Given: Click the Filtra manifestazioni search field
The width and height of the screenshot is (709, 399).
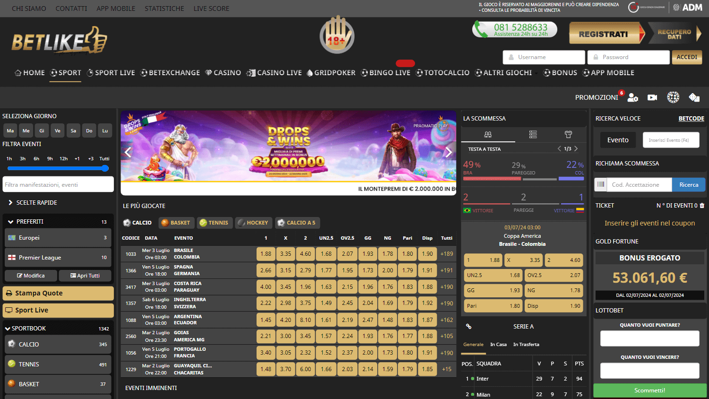Looking at the screenshot, I should coord(58,184).
